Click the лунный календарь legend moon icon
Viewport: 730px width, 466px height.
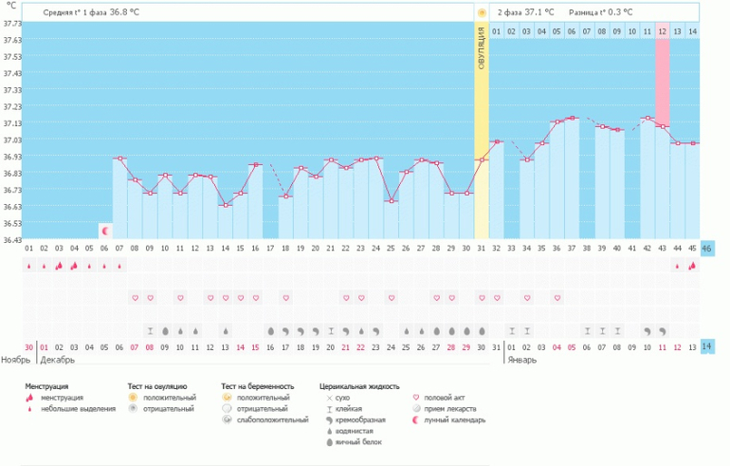[x=416, y=419]
